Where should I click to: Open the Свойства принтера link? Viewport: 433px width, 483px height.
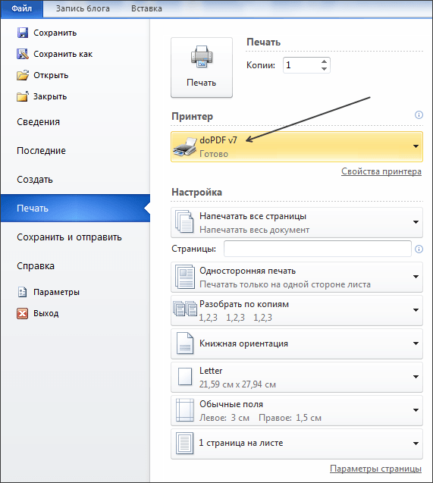pos(381,171)
